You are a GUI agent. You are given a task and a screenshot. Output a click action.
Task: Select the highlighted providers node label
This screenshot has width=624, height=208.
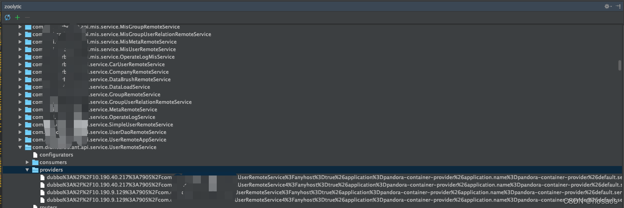[x=51, y=170]
